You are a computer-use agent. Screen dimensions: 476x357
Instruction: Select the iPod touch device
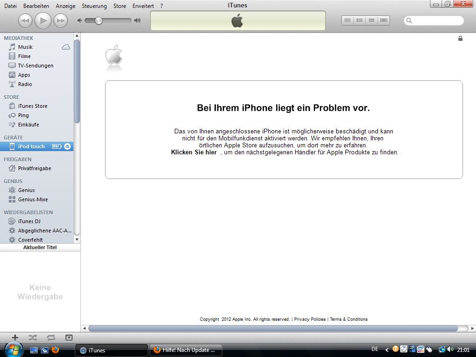coord(36,146)
